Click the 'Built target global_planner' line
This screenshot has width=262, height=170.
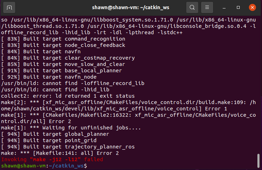55,134
